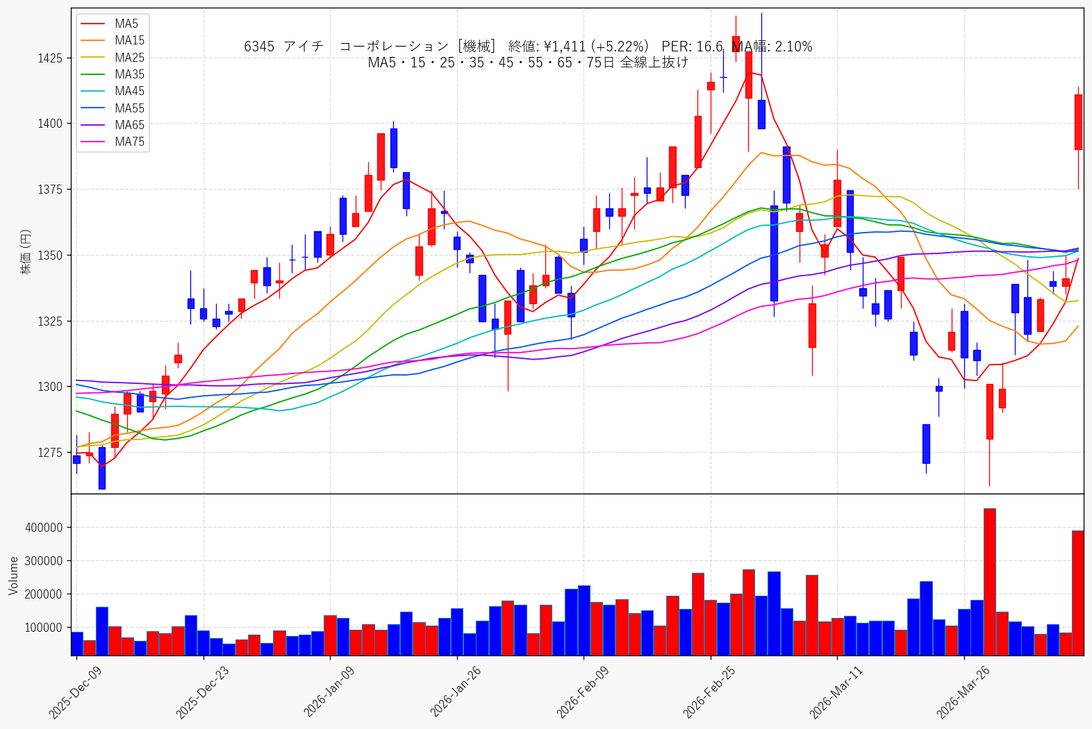The image size is (1092, 729).
Task: Click the MA5 legend entry
Action: point(111,24)
